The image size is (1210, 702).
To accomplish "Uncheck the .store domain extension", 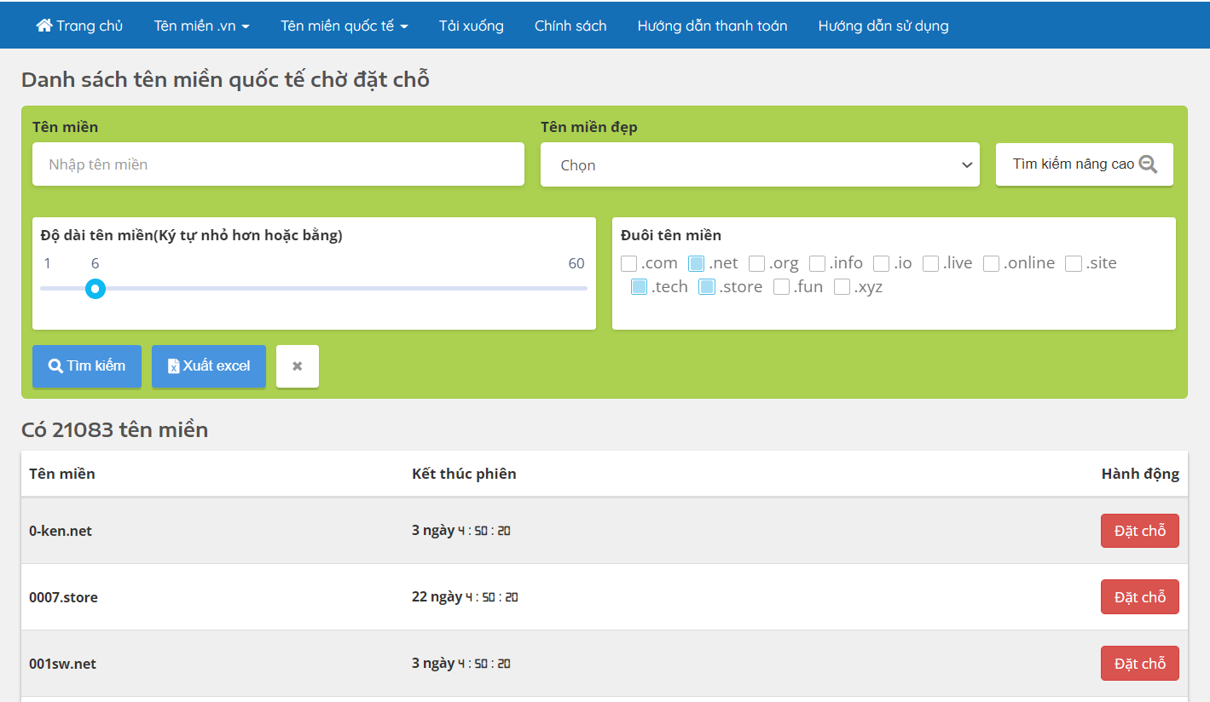I will pyautogui.click(x=706, y=287).
